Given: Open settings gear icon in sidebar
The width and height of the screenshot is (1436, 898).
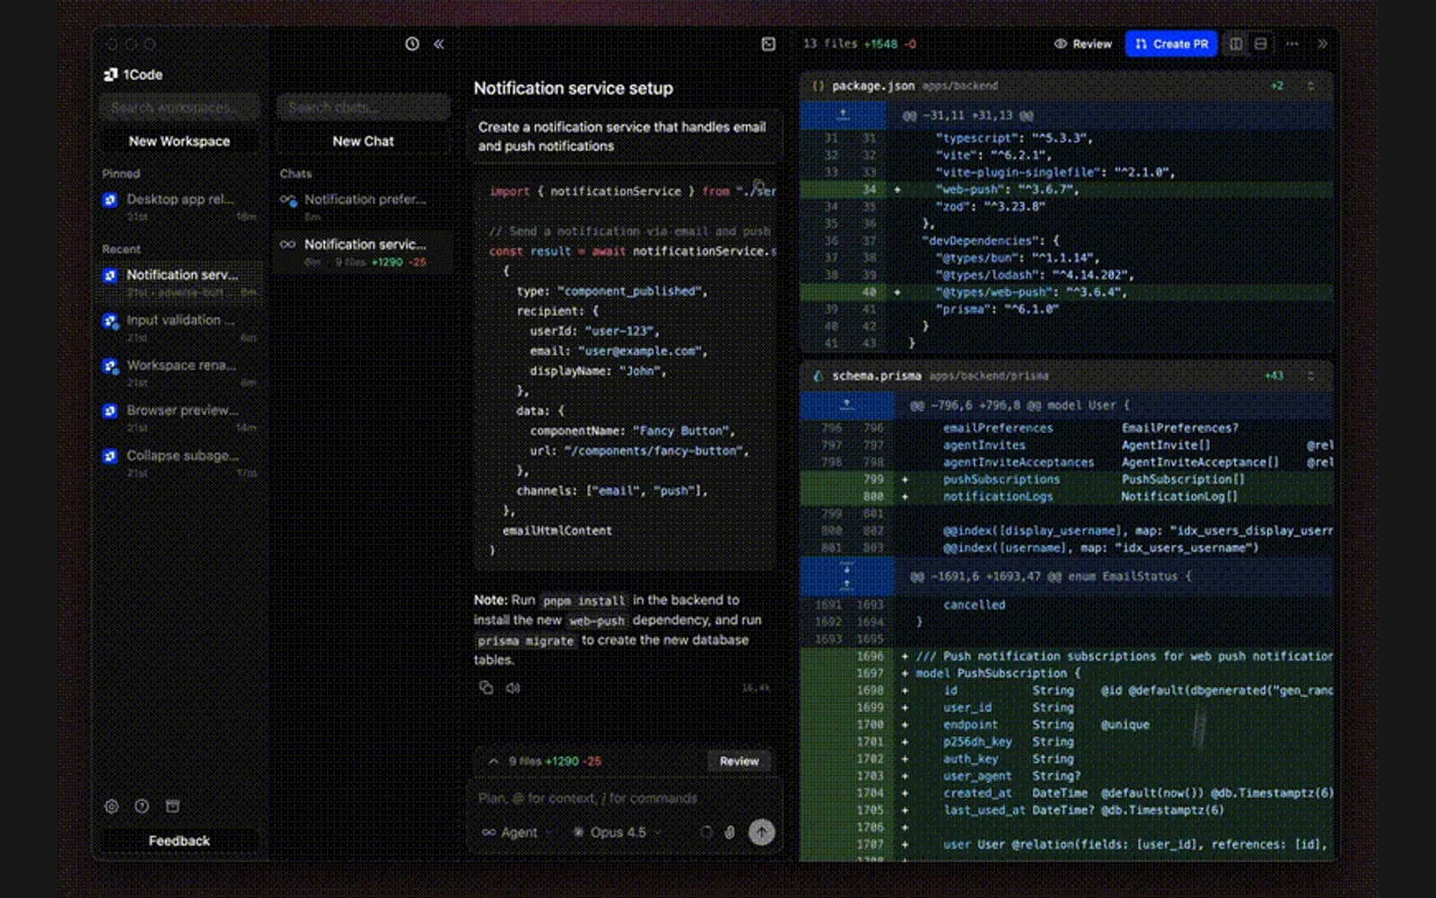Looking at the screenshot, I should (111, 806).
